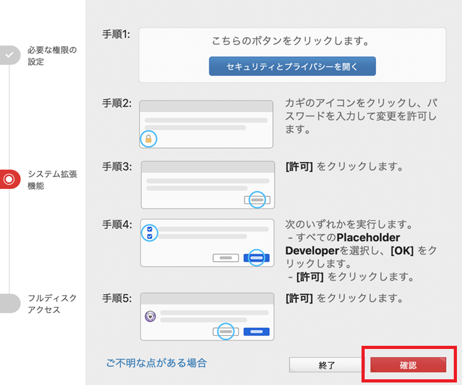Click the red 確認 button

point(408,365)
